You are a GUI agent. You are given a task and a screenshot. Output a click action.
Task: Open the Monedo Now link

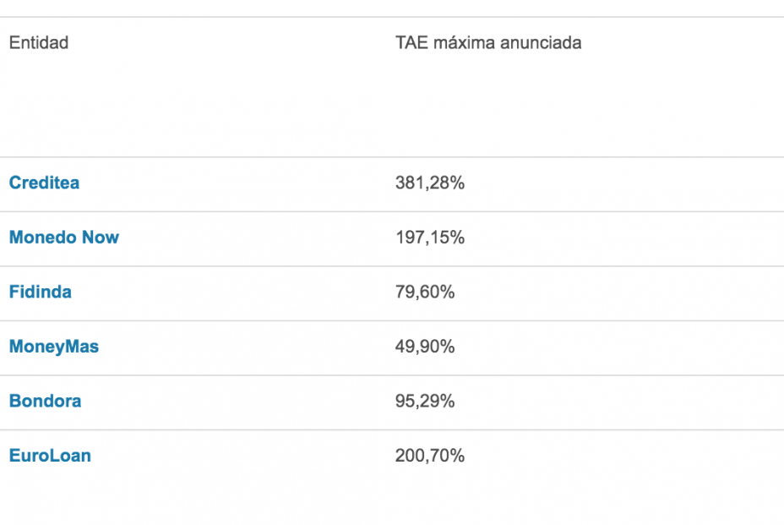click(64, 238)
